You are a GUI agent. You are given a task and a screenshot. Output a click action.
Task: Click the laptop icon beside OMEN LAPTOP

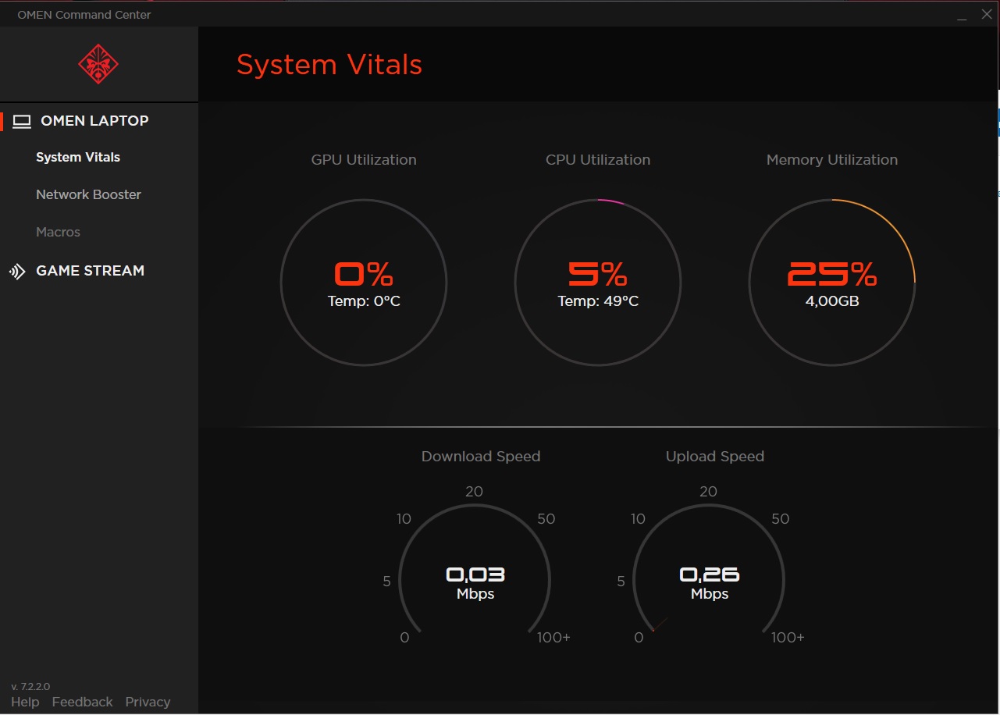coord(22,121)
